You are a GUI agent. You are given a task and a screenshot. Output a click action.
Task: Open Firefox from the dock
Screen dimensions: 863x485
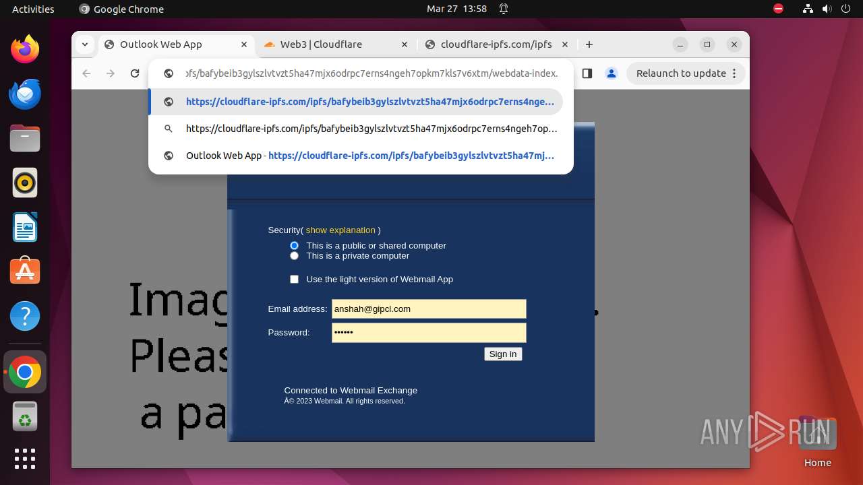click(25, 49)
